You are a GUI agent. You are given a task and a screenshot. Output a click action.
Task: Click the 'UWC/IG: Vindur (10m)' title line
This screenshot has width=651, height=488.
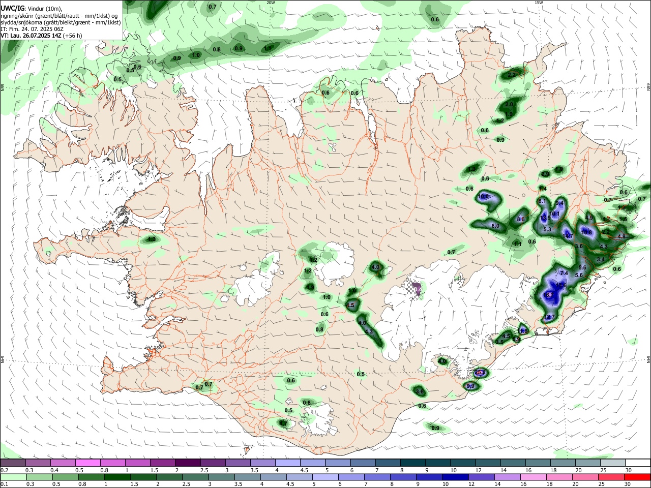point(31,9)
